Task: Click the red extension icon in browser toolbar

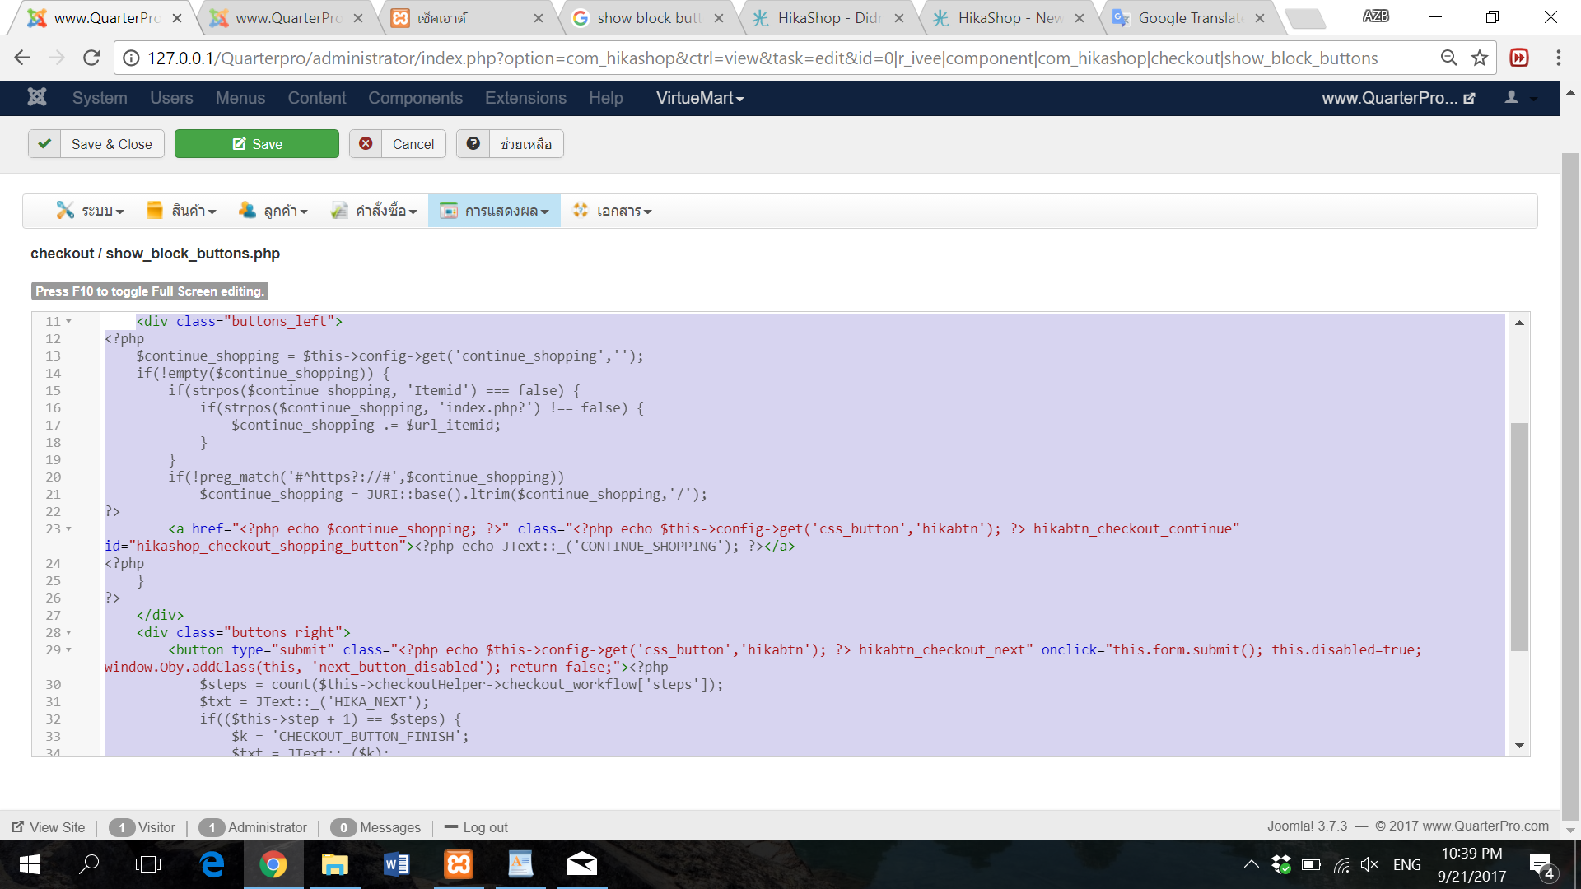Action: (x=1519, y=58)
